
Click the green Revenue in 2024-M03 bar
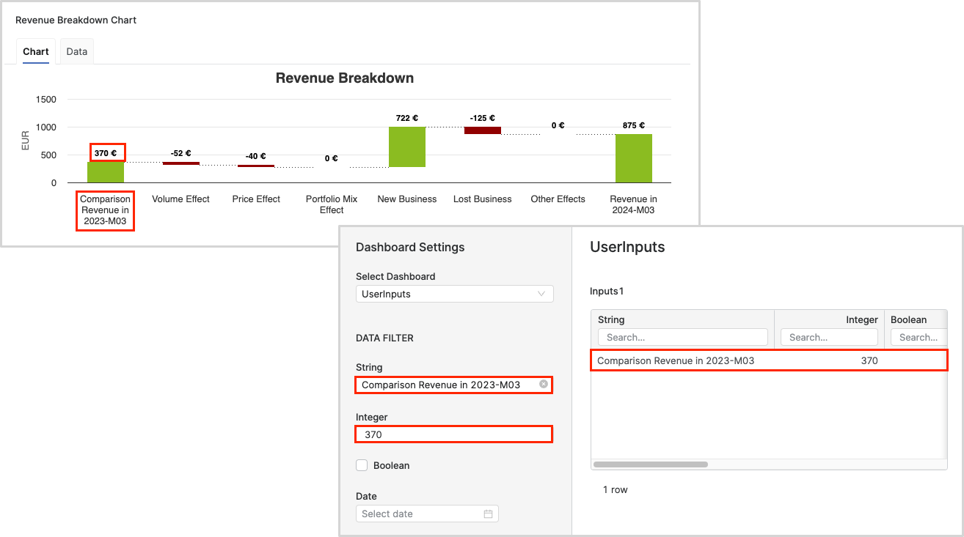[633, 158]
